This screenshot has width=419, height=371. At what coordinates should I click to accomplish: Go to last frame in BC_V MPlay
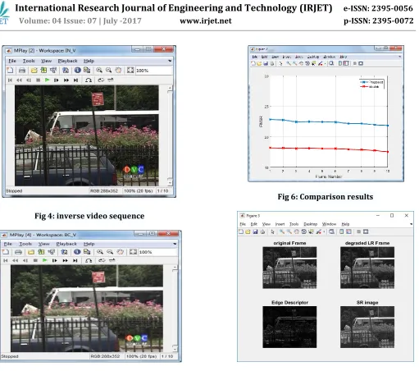click(x=75, y=260)
